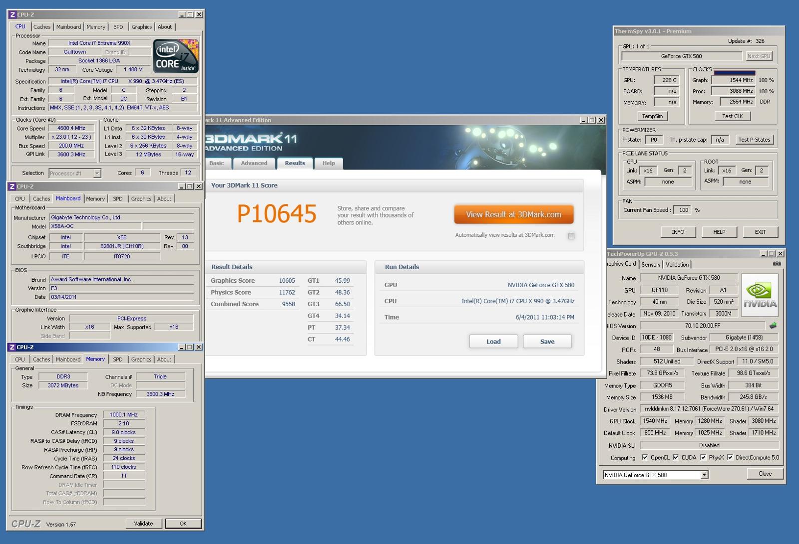Open the Processor #1 selection dropdown

97,174
